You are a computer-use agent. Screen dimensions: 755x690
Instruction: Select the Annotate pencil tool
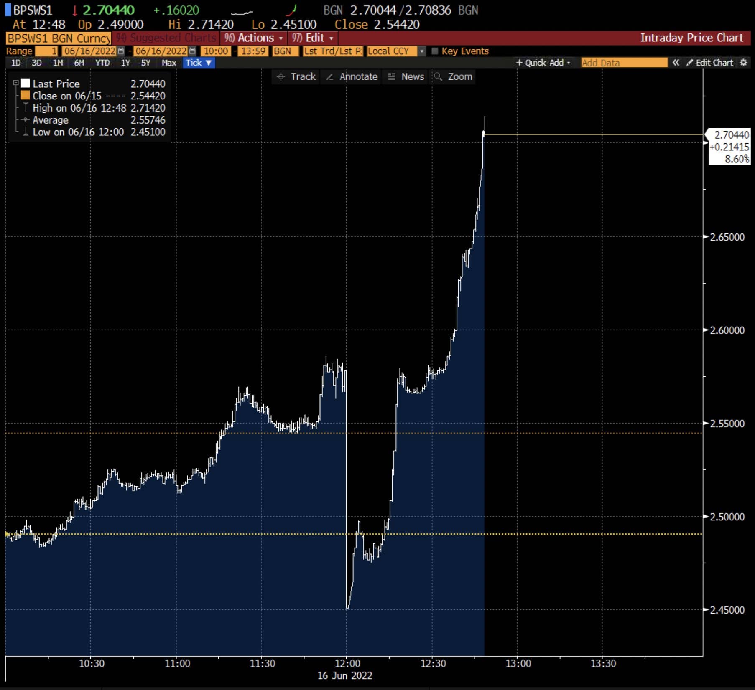(352, 77)
